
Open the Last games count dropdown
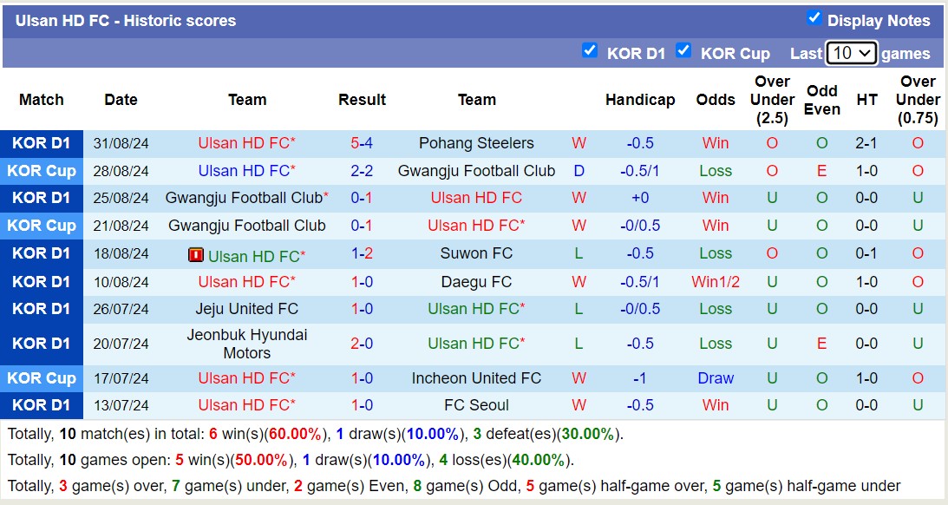(852, 53)
